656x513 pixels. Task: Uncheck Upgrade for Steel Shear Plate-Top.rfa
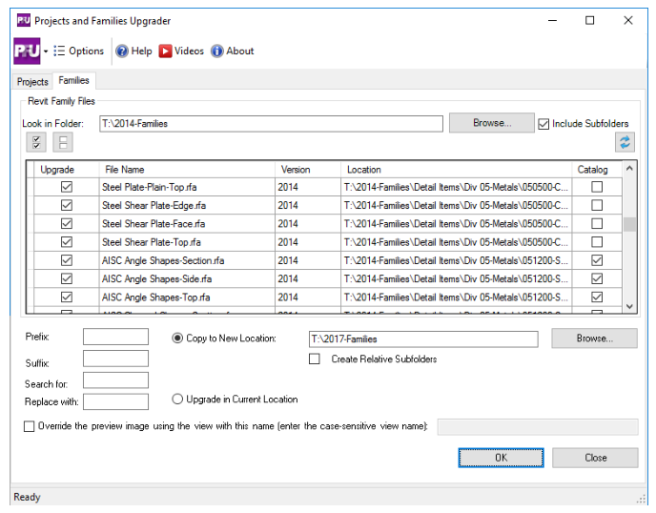click(x=67, y=242)
